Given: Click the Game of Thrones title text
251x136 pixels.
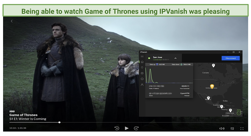Looking at the screenshot, I should pyautogui.click(x=23, y=115).
